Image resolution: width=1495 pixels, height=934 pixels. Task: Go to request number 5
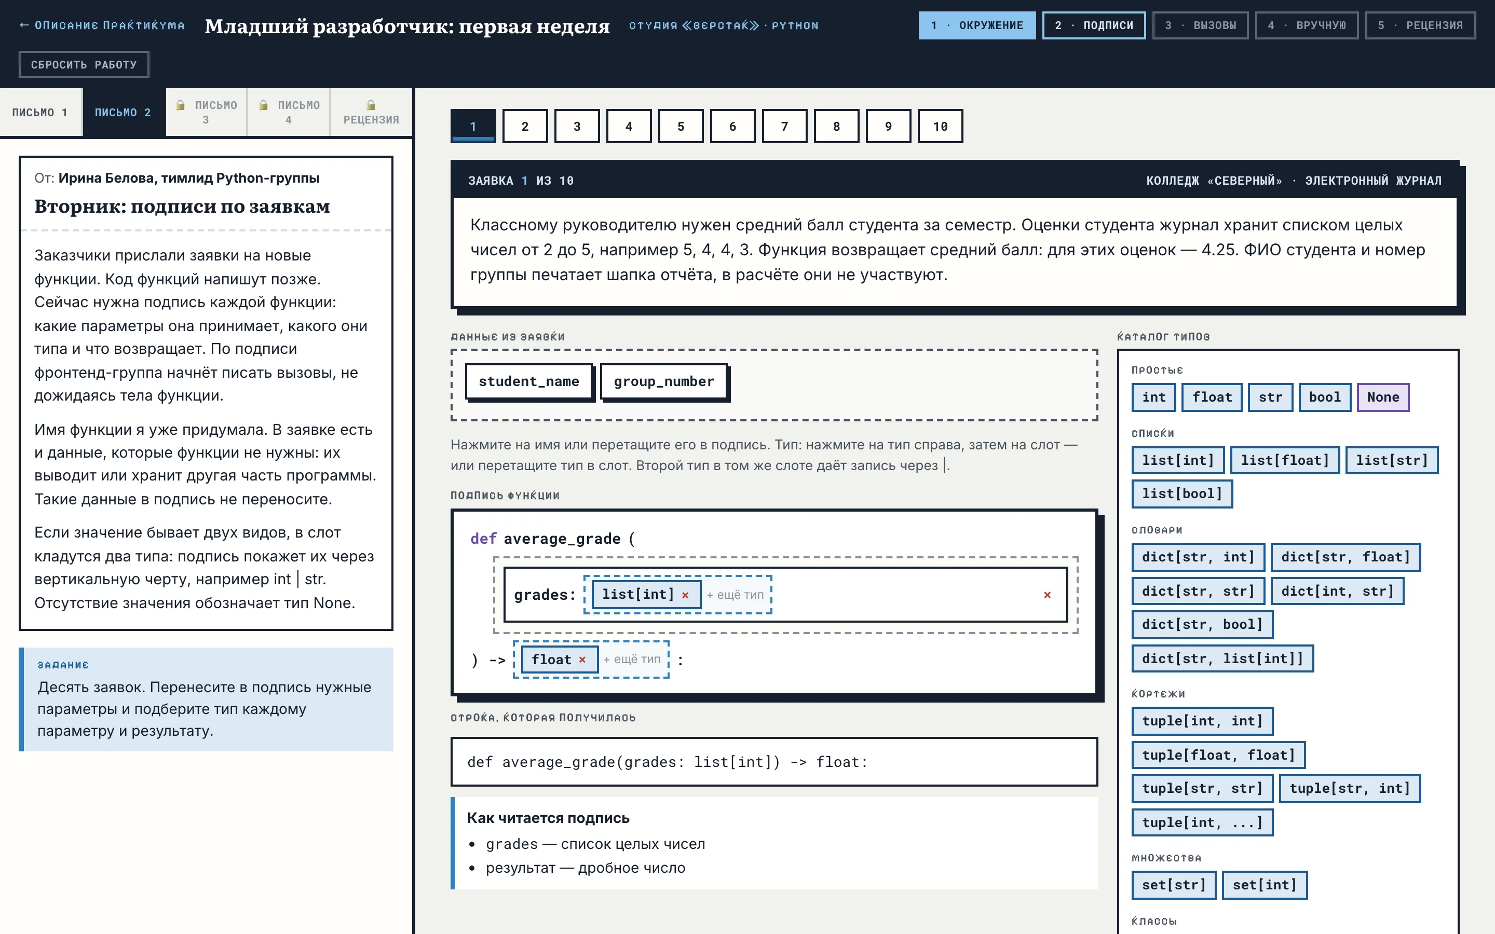coord(681,126)
